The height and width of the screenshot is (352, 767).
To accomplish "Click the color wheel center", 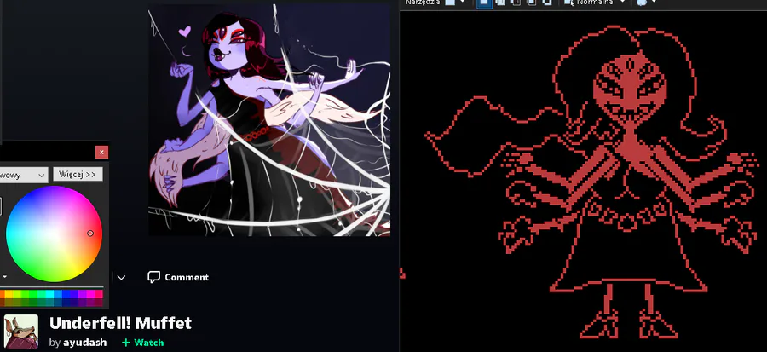I will [x=54, y=234].
